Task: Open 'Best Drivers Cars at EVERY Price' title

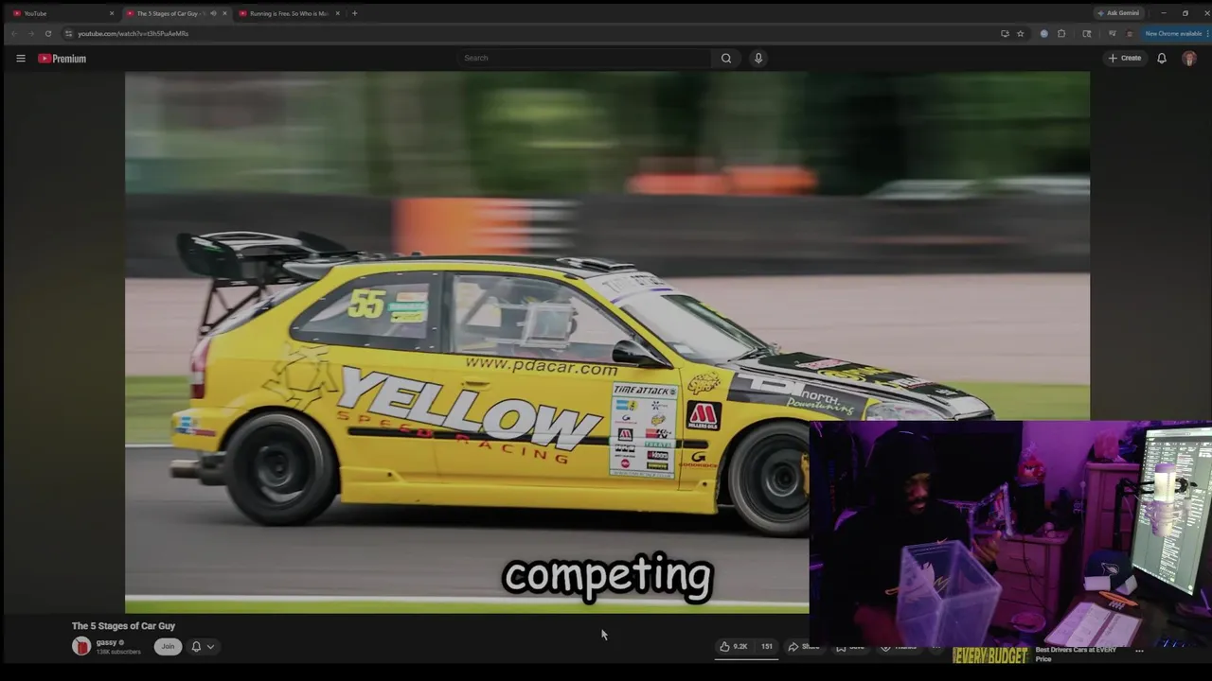Action: 1076,654
